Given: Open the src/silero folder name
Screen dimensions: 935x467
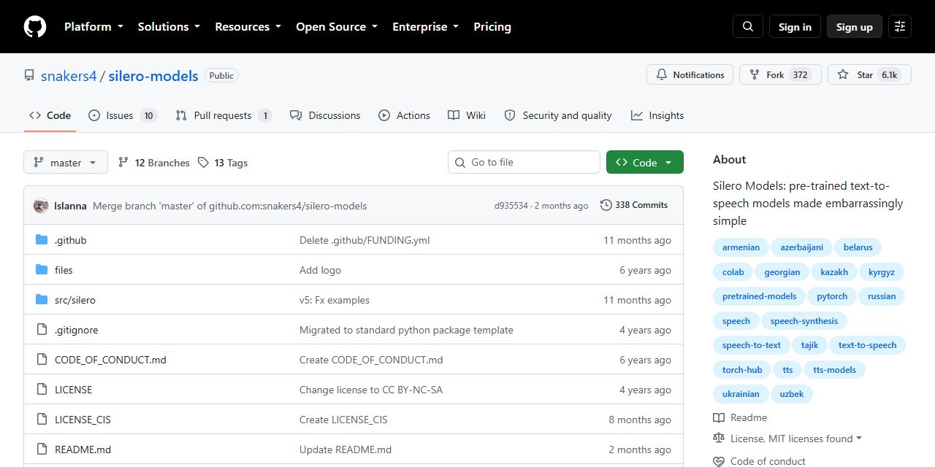Looking at the screenshot, I should click(x=75, y=300).
